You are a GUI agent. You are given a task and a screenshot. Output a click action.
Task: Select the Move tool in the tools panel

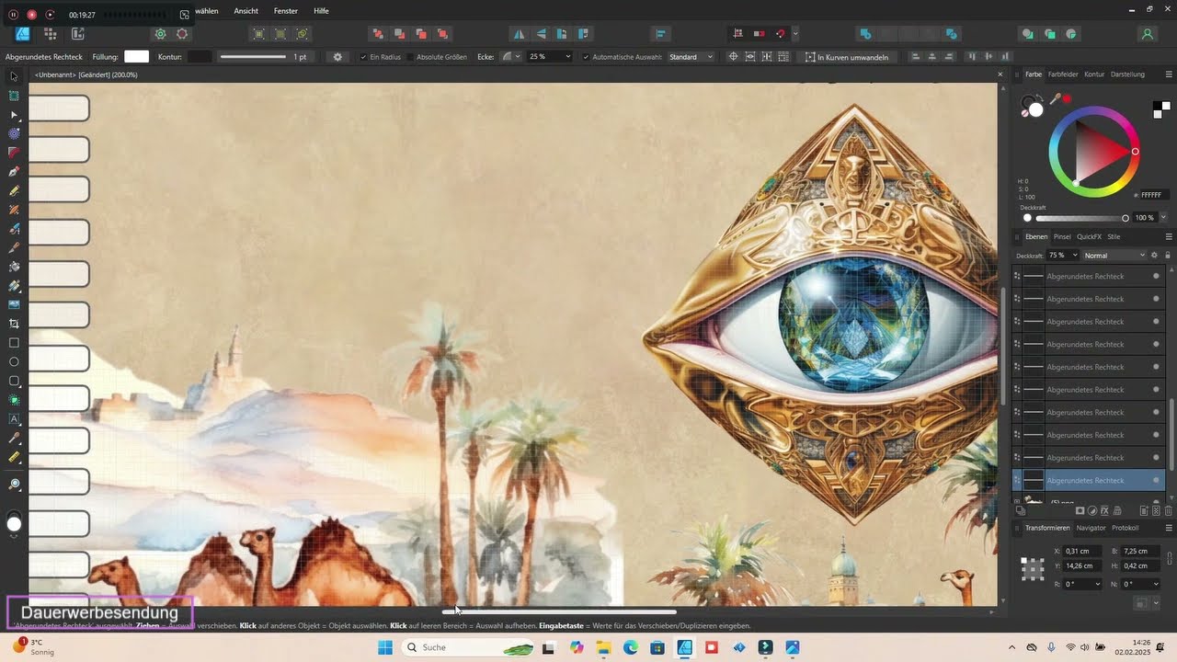click(x=14, y=76)
